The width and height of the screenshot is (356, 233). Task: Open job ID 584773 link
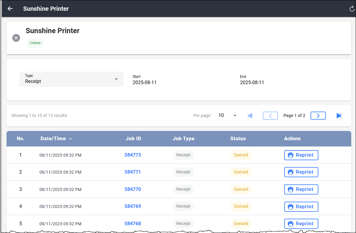[133, 155]
